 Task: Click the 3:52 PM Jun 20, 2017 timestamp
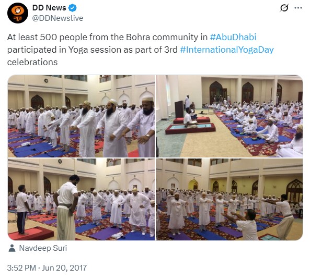tap(47, 268)
